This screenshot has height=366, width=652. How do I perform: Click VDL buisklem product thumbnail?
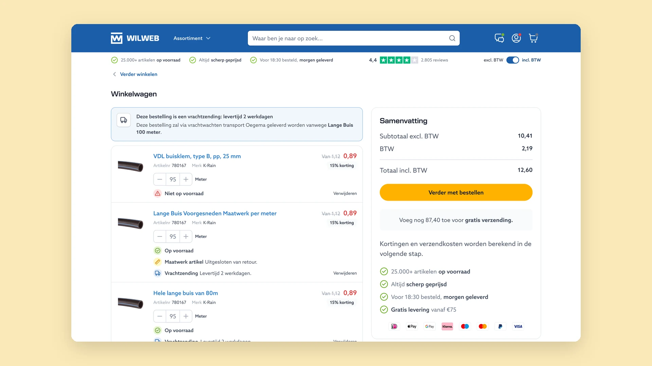[x=130, y=166]
